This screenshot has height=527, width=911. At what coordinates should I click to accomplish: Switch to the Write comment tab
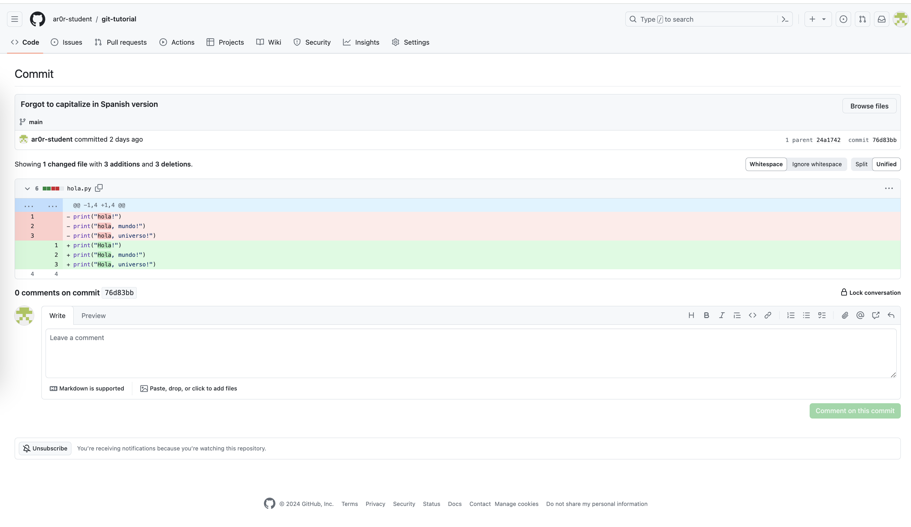click(57, 316)
